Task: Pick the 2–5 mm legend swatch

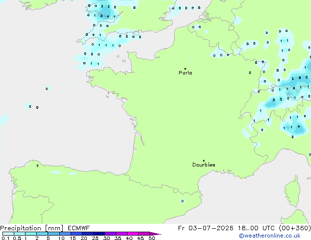Action: [x=42, y=234]
